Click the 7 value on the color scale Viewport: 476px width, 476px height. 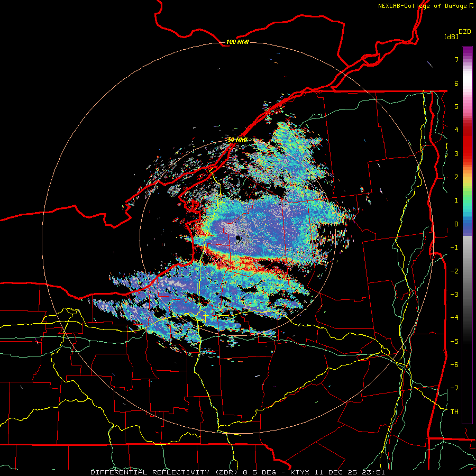[x=456, y=59]
